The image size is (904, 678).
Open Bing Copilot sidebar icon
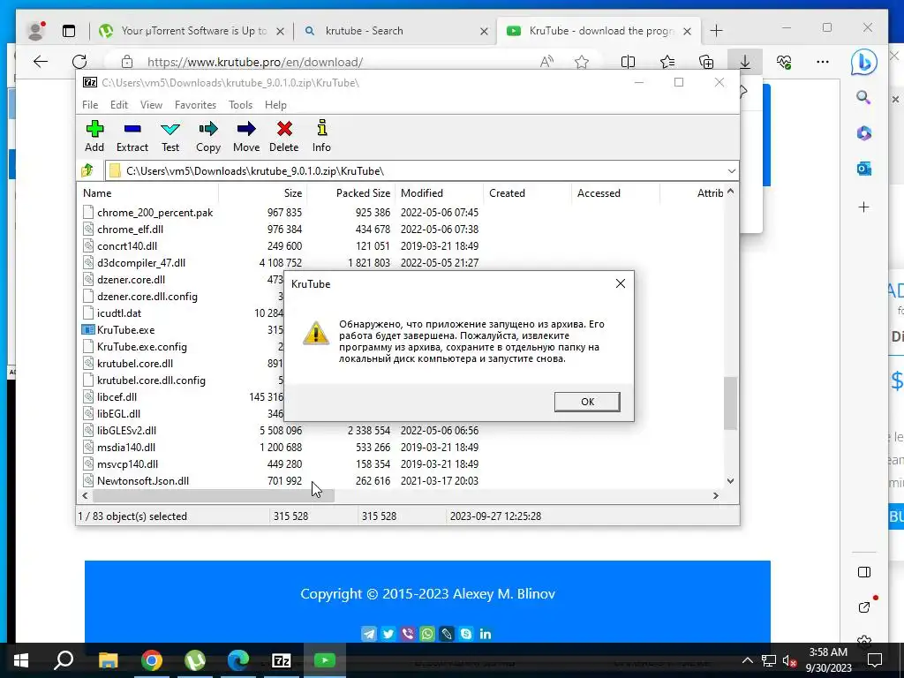coord(863,63)
